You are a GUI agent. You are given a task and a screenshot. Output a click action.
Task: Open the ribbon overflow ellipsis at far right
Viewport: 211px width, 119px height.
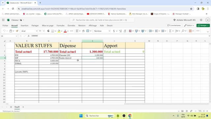click(198, 31)
